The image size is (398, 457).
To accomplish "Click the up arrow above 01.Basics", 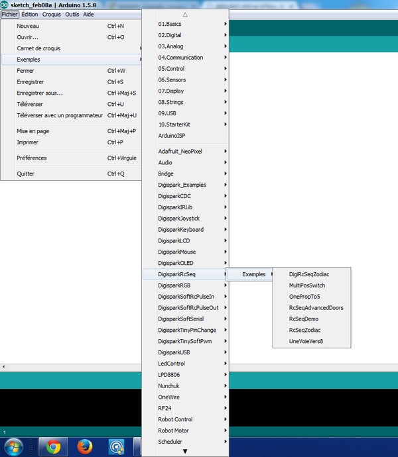I will 185,15.
